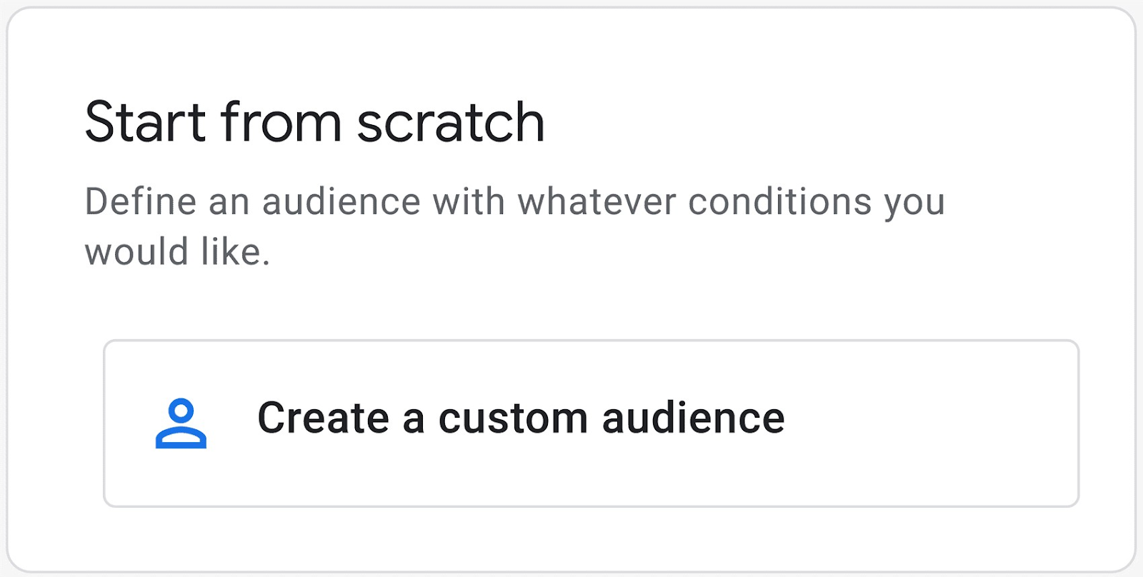
Task: Click the Start from scratch heading
Action: click(x=314, y=121)
